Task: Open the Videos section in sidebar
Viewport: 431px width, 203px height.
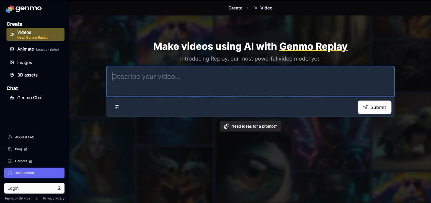Action: tap(35, 34)
